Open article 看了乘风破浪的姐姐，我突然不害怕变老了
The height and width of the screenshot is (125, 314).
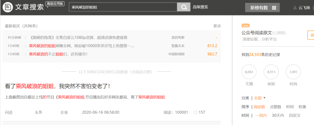click(x=58, y=86)
